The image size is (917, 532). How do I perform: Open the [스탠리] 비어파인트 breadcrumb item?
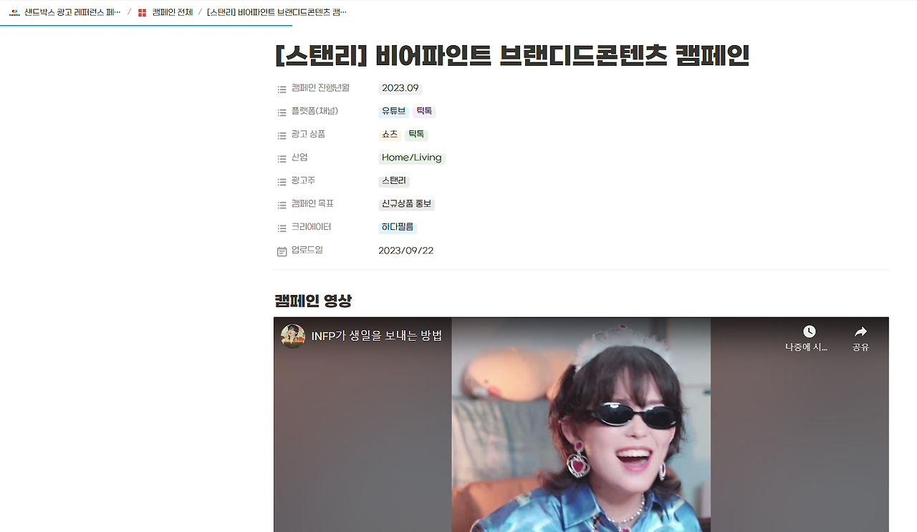[277, 12]
